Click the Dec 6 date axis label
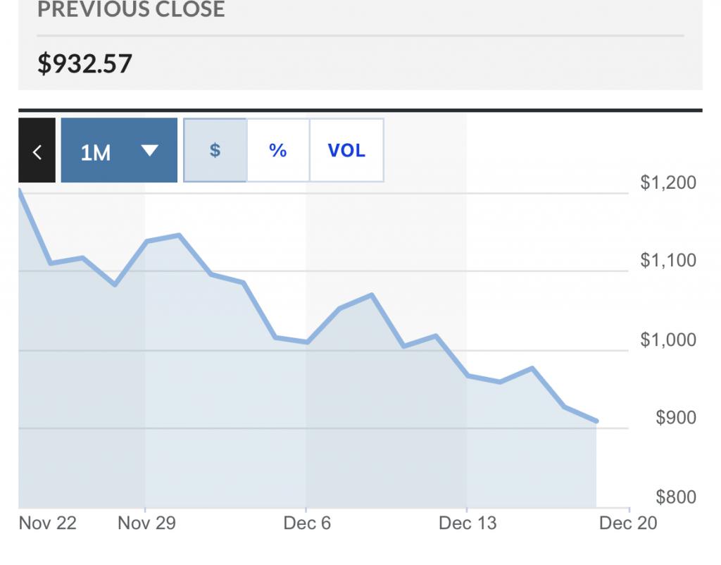This screenshot has width=721, height=565. [x=307, y=523]
